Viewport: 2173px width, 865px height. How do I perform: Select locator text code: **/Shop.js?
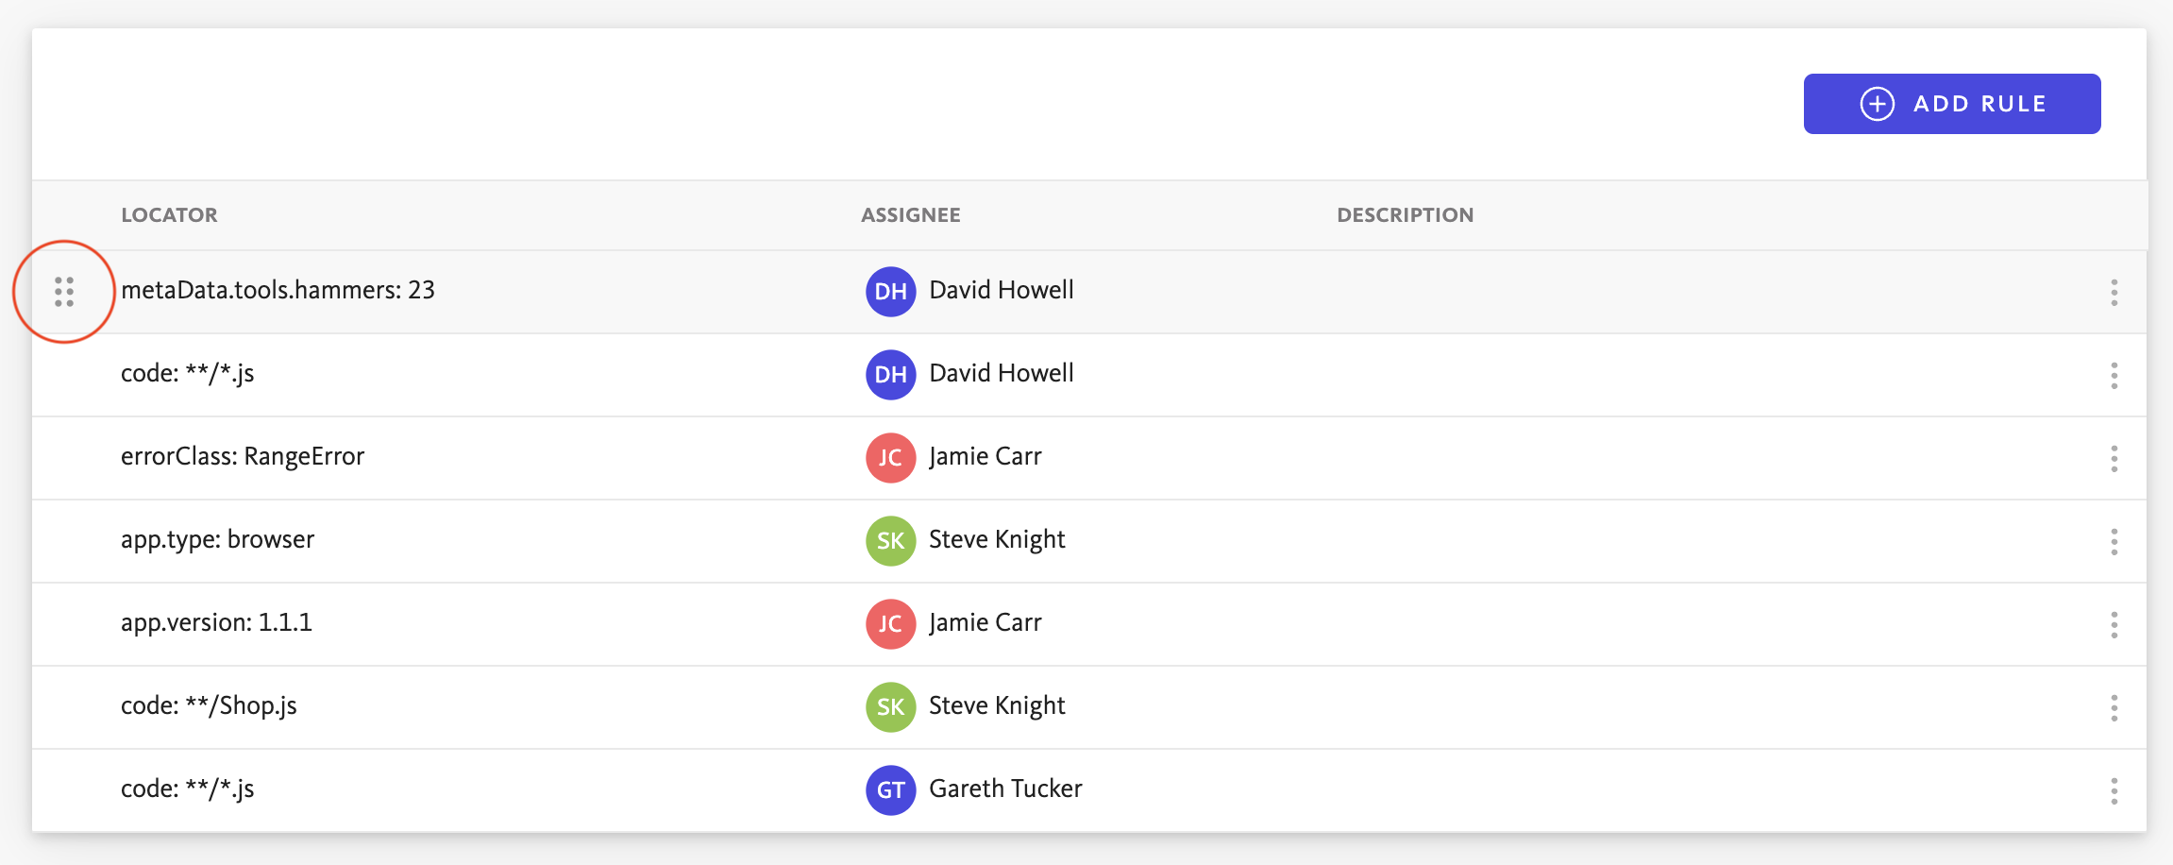pos(210,706)
